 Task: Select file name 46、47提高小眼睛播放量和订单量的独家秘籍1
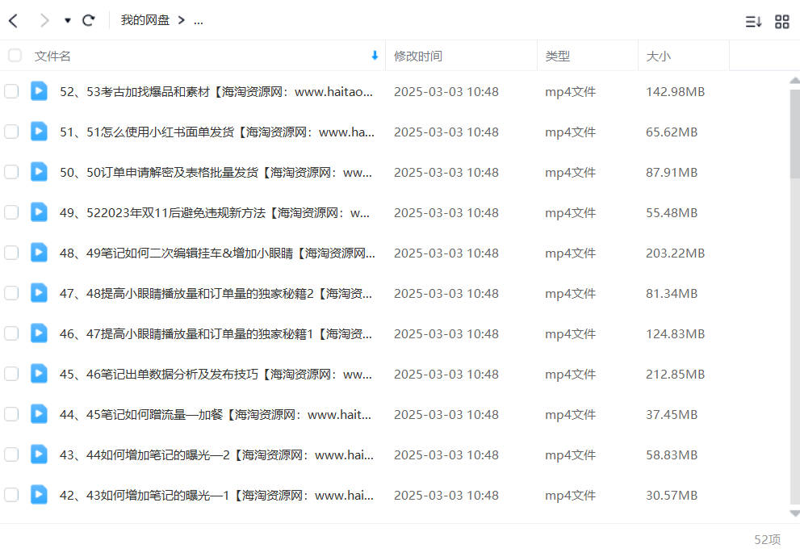click(216, 333)
